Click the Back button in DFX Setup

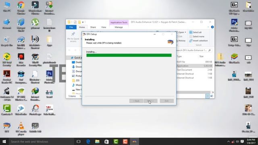pos(136,101)
